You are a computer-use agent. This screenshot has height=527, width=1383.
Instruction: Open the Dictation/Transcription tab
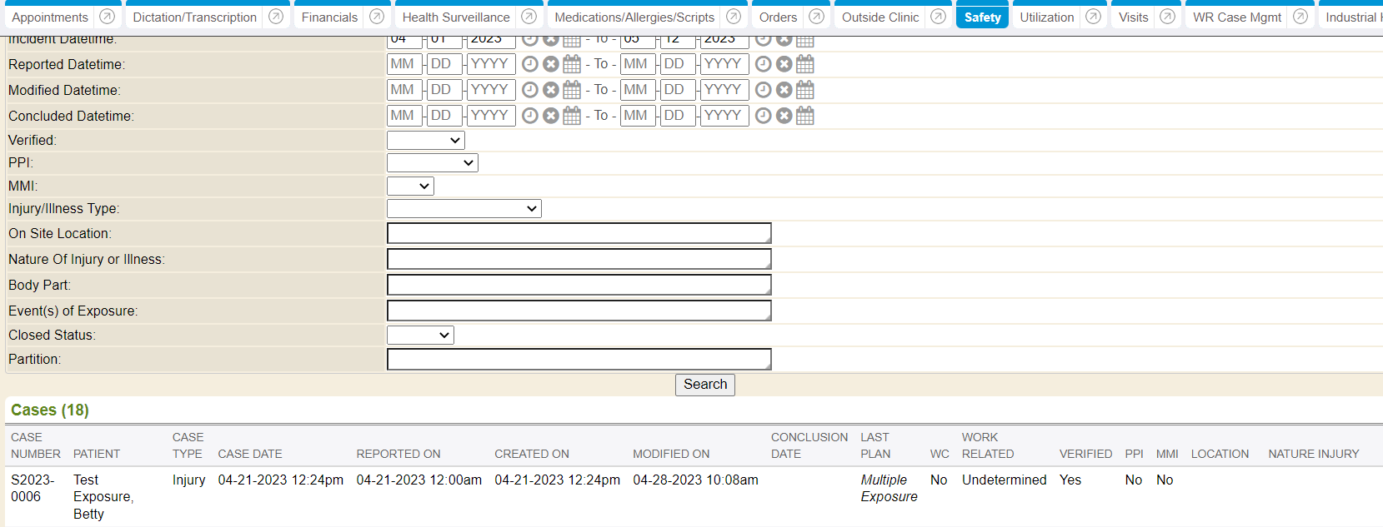click(194, 17)
